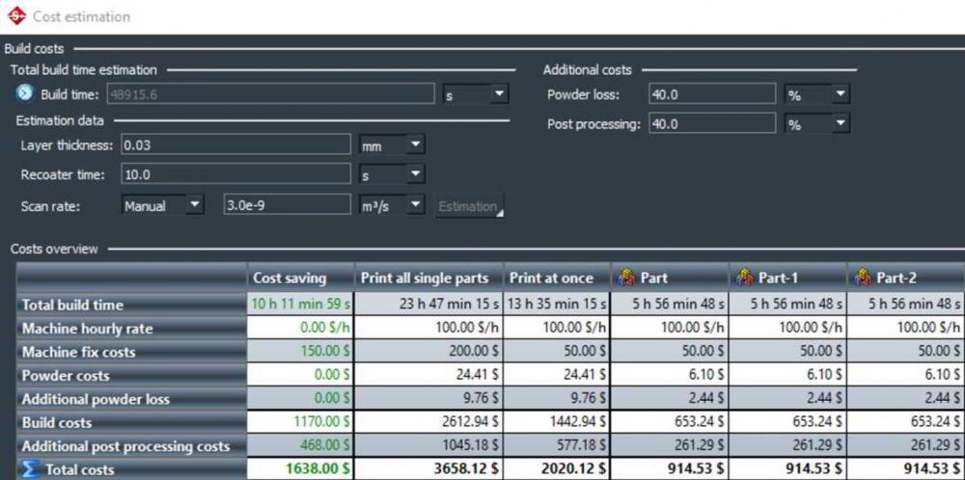This screenshot has height=480, width=965.
Task: Edit the Powder loss percentage field
Action: pos(711,94)
